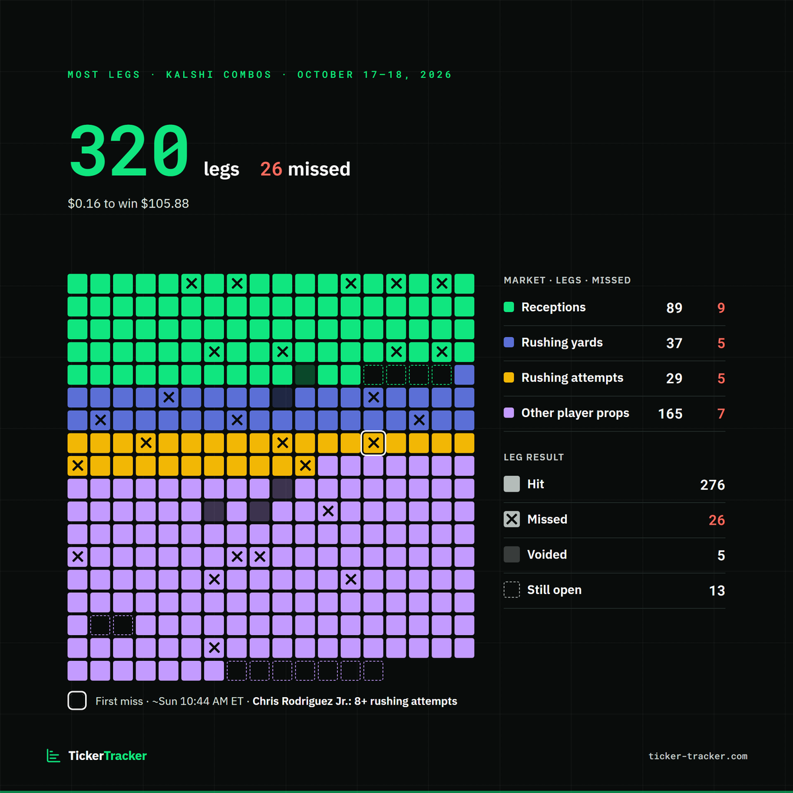Click the green Receptions color swatch

click(x=509, y=307)
